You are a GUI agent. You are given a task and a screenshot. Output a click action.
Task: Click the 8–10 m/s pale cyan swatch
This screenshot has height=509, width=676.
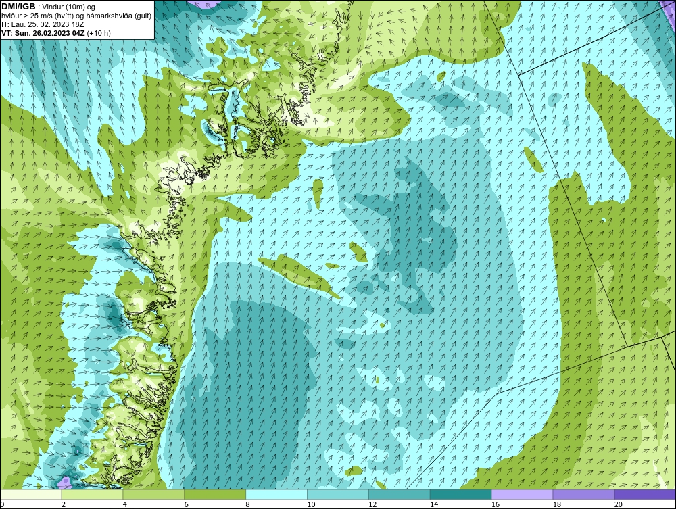click(276, 494)
